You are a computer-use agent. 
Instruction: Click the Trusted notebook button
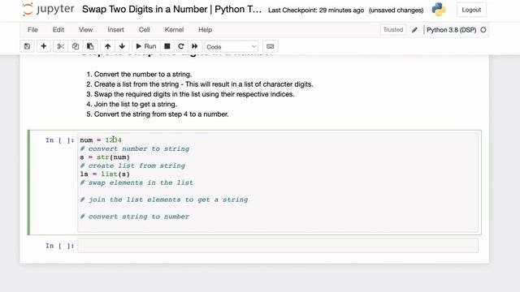point(393,30)
